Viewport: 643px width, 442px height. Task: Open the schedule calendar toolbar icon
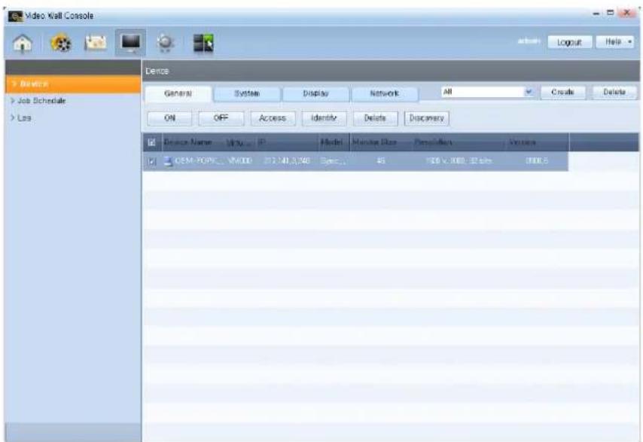click(95, 43)
